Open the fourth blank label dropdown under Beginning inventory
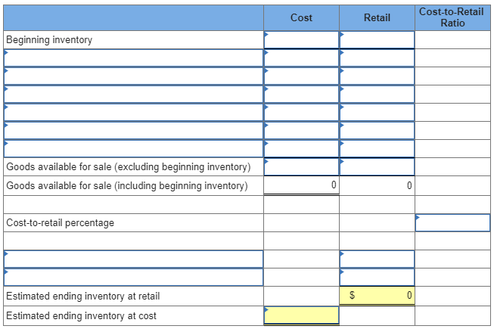Viewport: 494px width, 329px height. click(134, 113)
